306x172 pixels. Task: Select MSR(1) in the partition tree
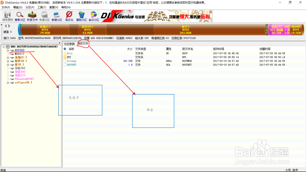pyautogui.click(x=20, y=54)
